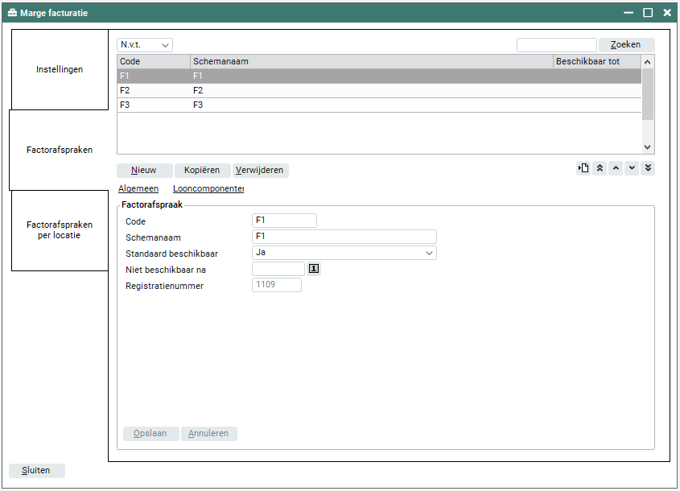Viewport: 680px width, 491px height.
Task: Click the Zoeken button
Action: (x=627, y=45)
